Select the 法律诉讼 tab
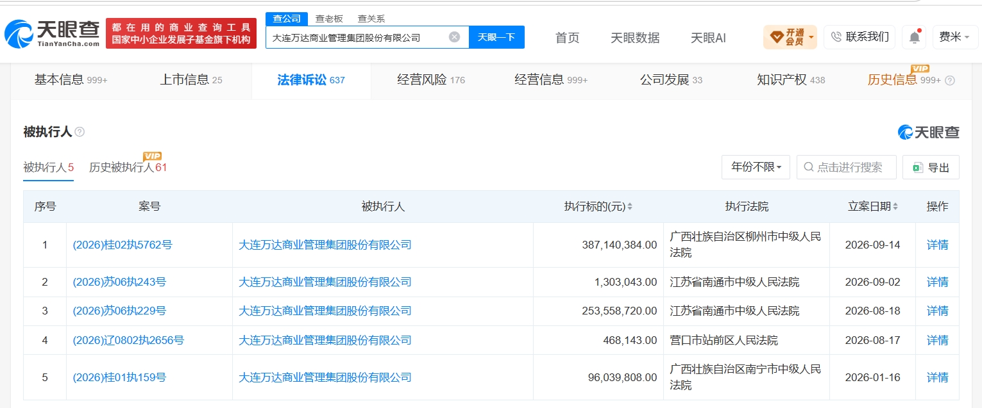 click(x=311, y=80)
